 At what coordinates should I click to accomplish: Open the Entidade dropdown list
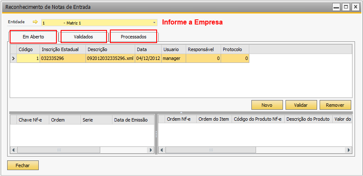point(154,23)
